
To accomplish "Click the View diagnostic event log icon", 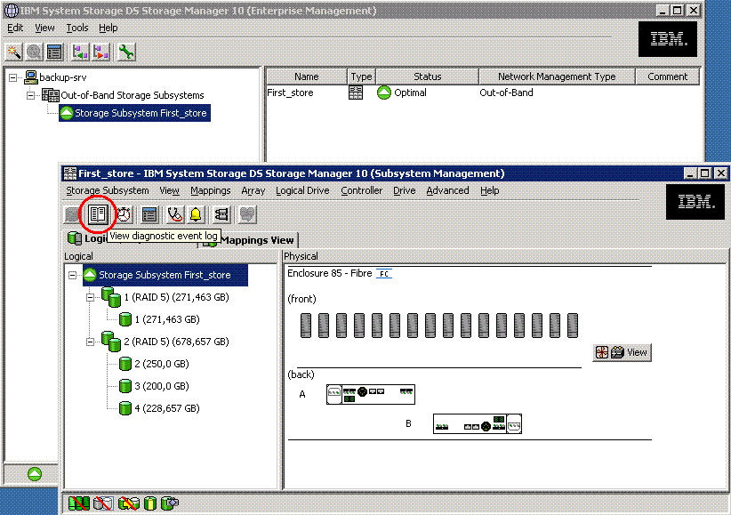I will pyautogui.click(x=98, y=214).
